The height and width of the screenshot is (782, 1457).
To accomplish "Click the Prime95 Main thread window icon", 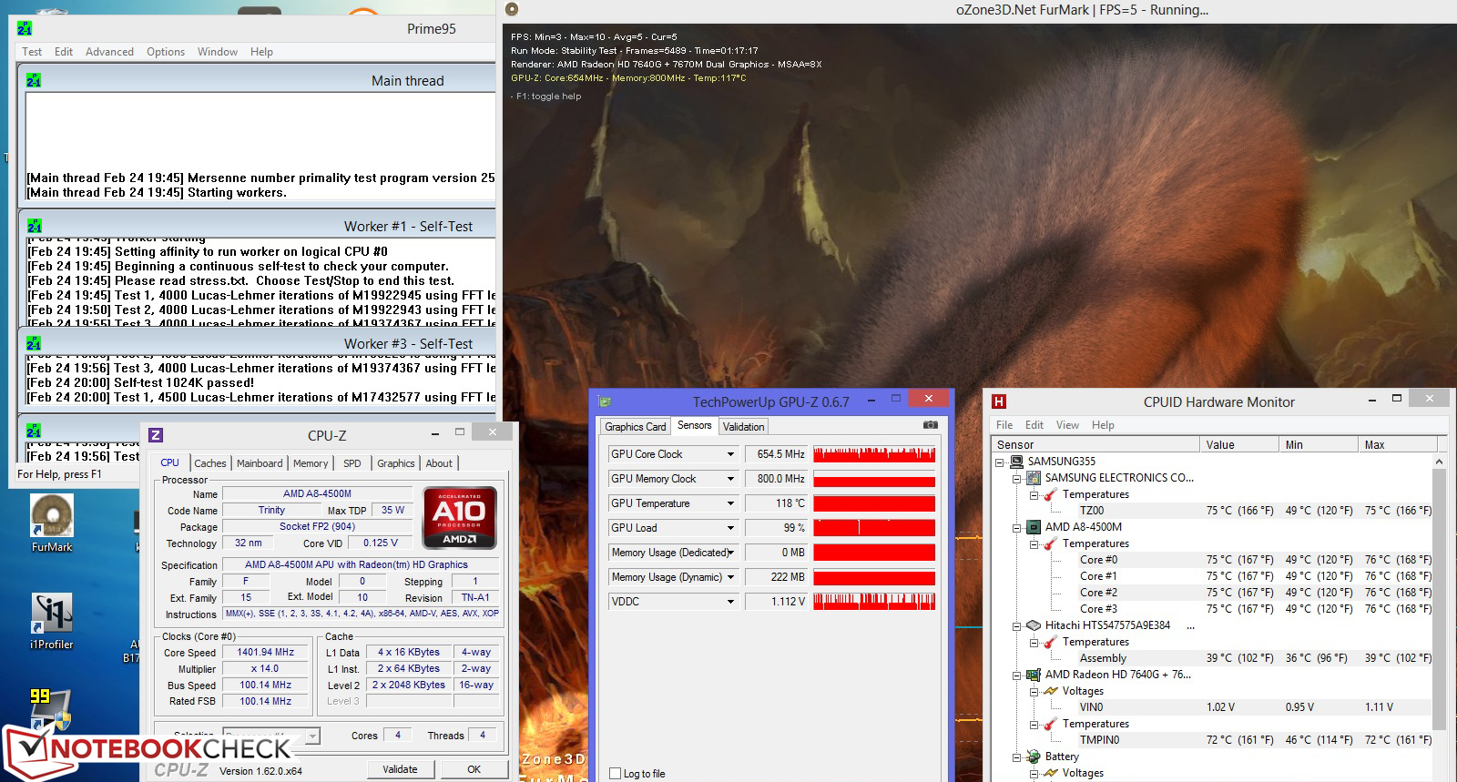I will coord(34,80).
